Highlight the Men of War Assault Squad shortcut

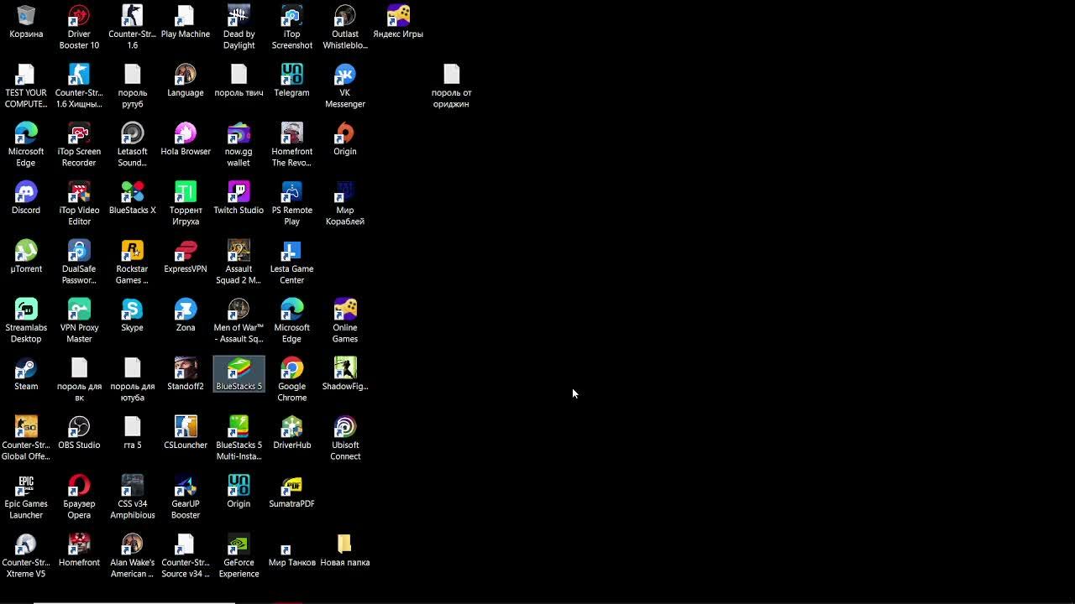pos(239,320)
